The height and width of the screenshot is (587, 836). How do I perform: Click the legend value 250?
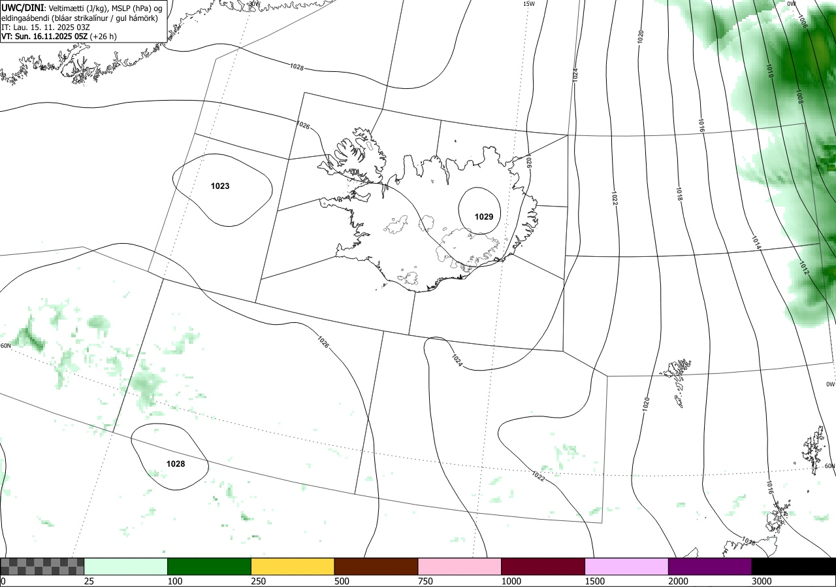258,581
